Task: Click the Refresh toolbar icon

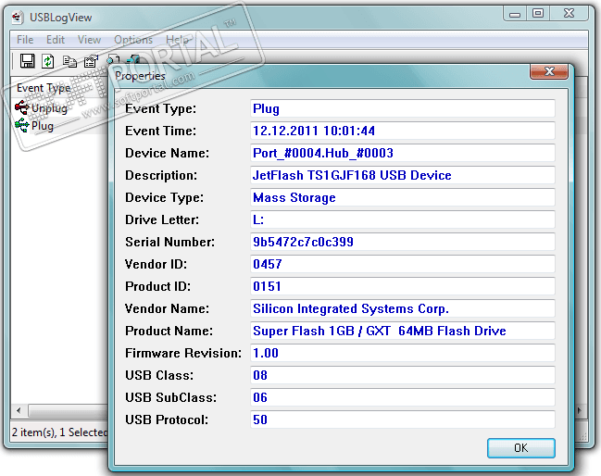Action: (48, 61)
